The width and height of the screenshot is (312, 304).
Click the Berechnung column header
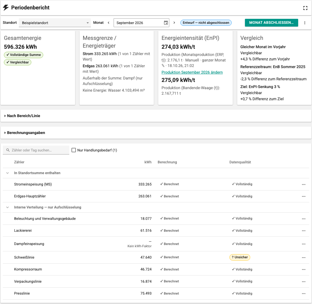coord(167,162)
